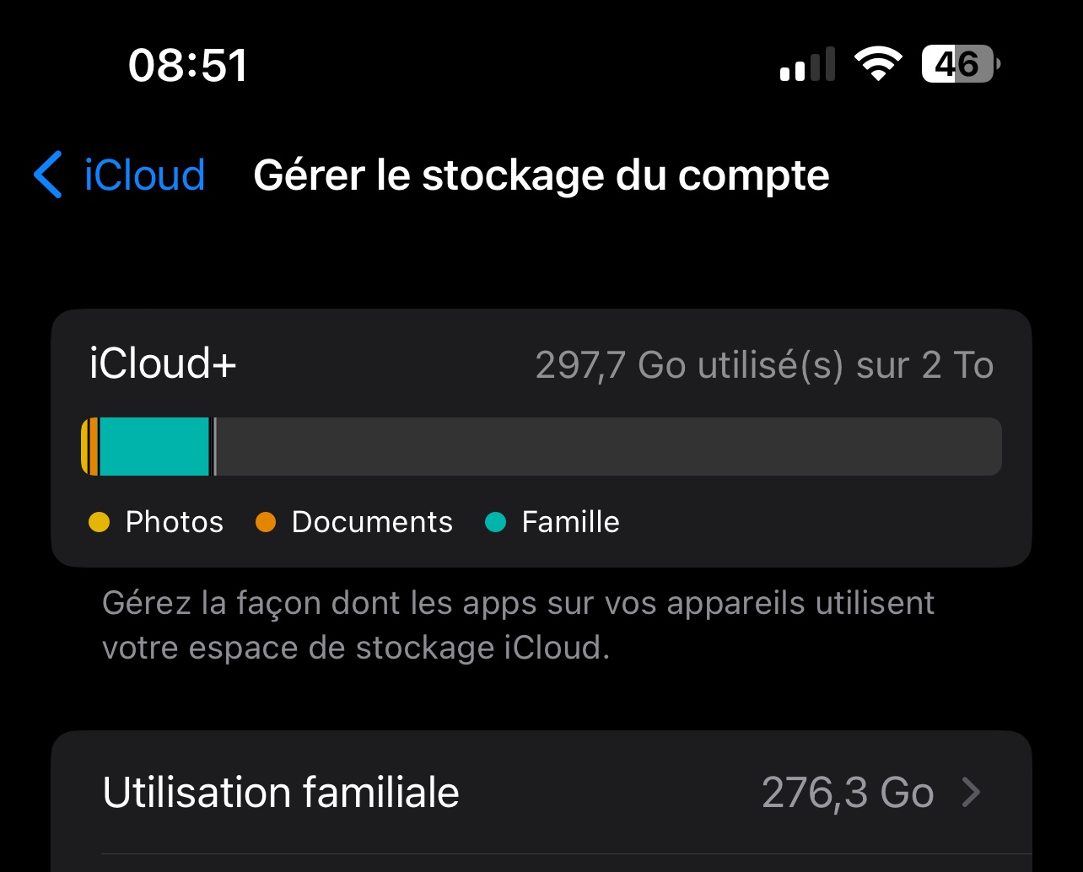Screen dimensions: 1083x872
Task: Open Utilisation familiale via its right chevron
Action: (972, 793)
